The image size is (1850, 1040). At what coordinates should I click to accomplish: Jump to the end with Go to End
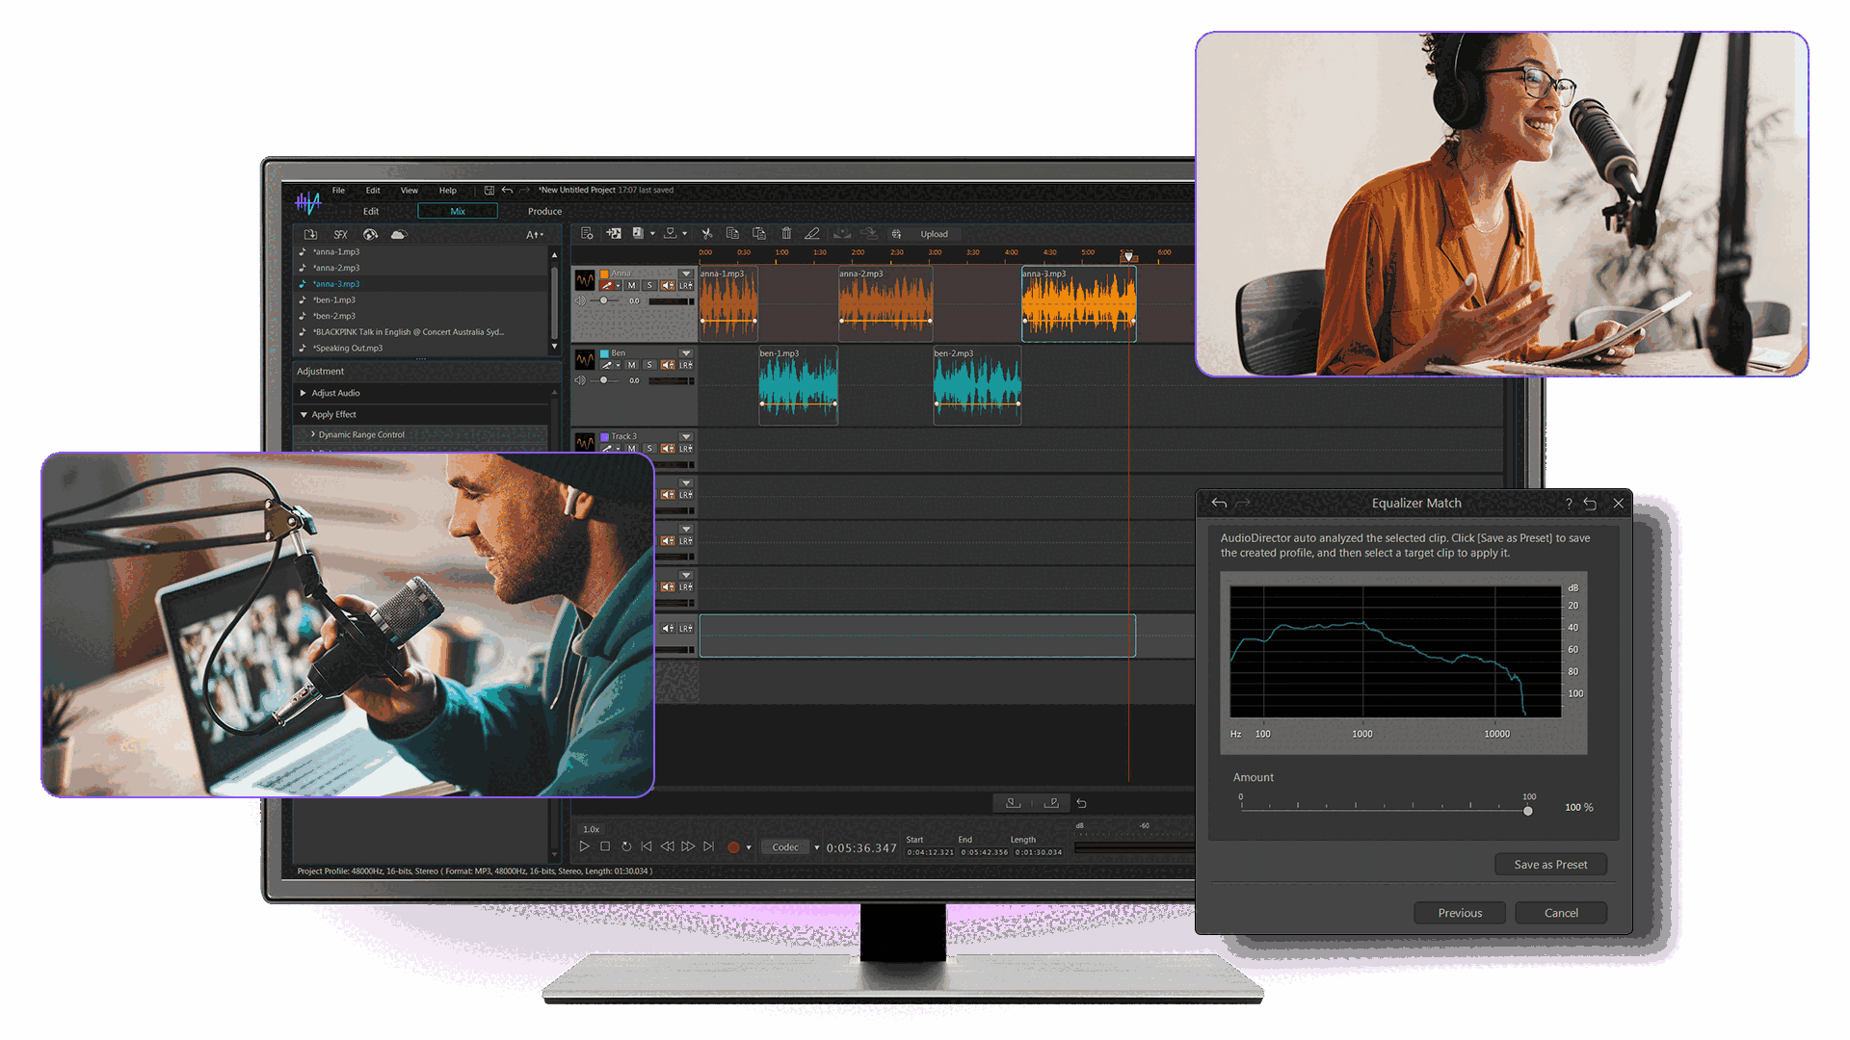point(709,846)
